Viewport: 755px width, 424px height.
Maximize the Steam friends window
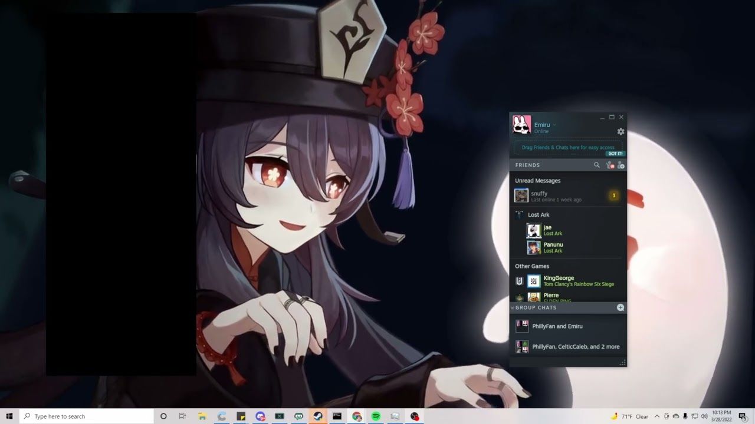(612, 117)
